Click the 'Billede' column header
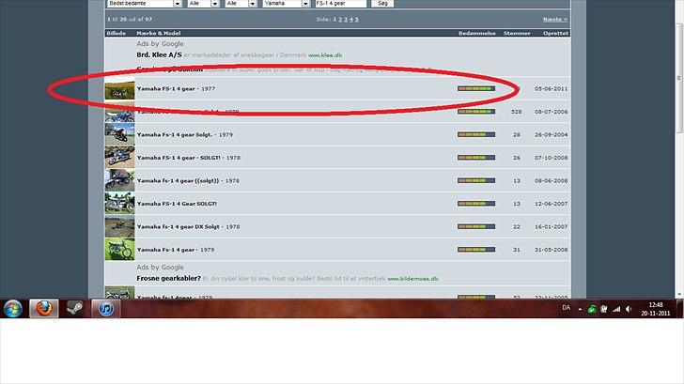Screen dimensions: 684x384 click(117, 33)
